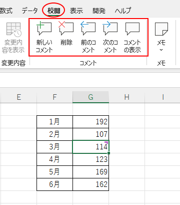
Task: Select the cell containing 2月
Action: coord(54,134)
